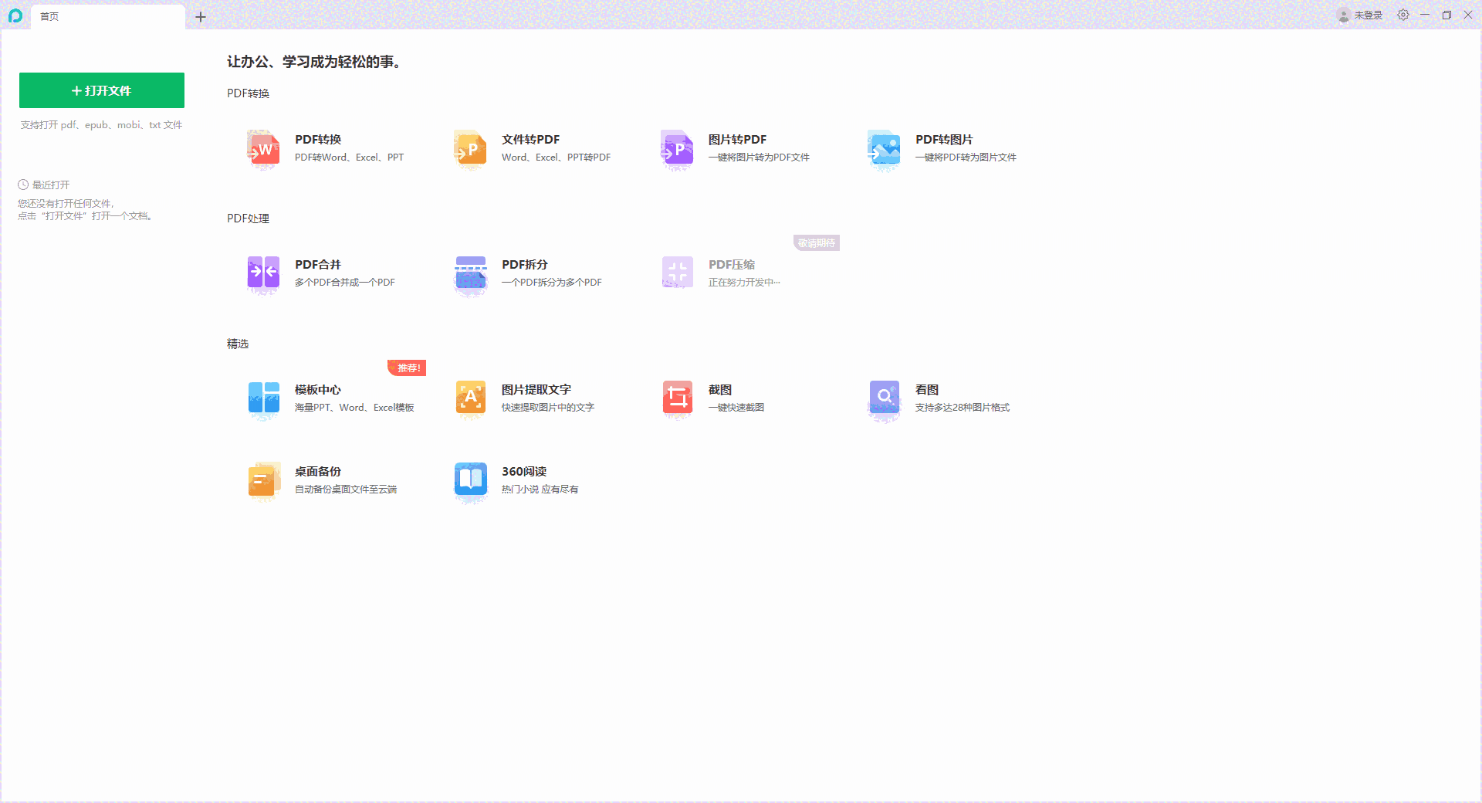
Task: Launch the 360阅读 book icon
Action: tap(470, 480)
